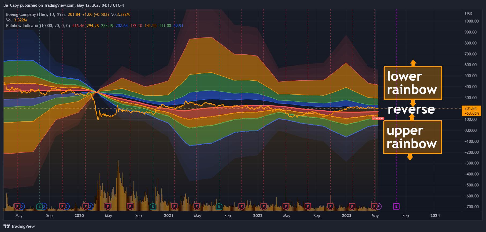The image size is (486, 232).
Task: Open the blue dividend marker after October 2019 earnings
Action: tap(67, 207)
